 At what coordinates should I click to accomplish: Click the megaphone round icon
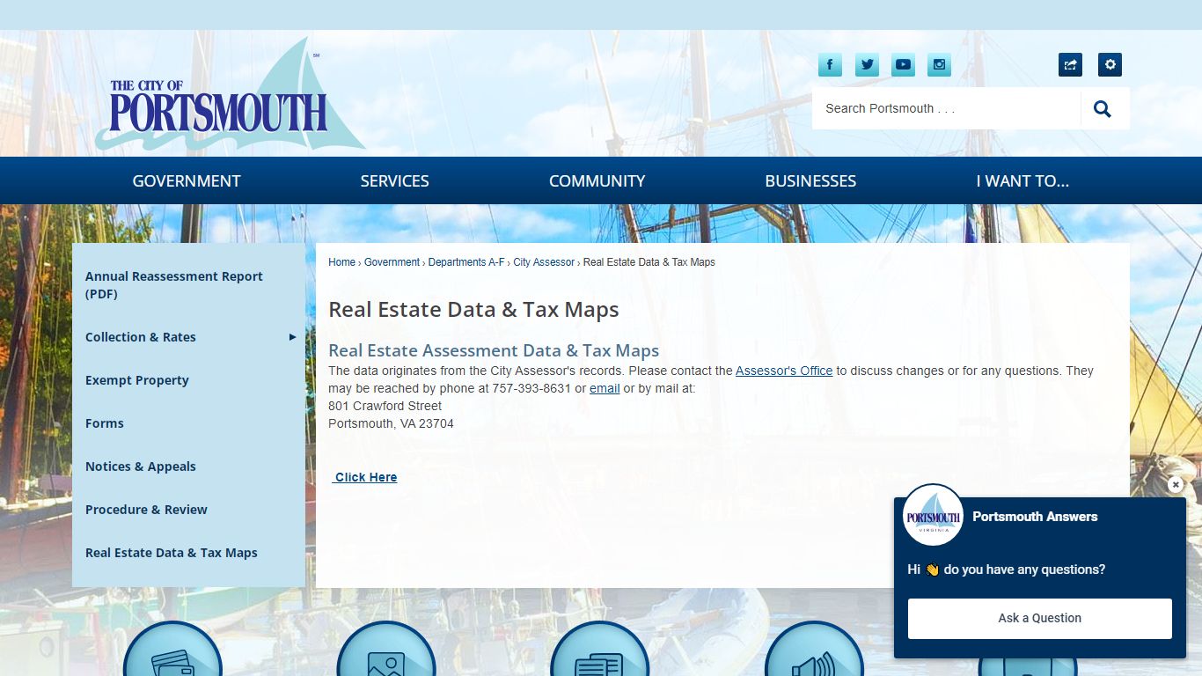click(x=814, y=650)
